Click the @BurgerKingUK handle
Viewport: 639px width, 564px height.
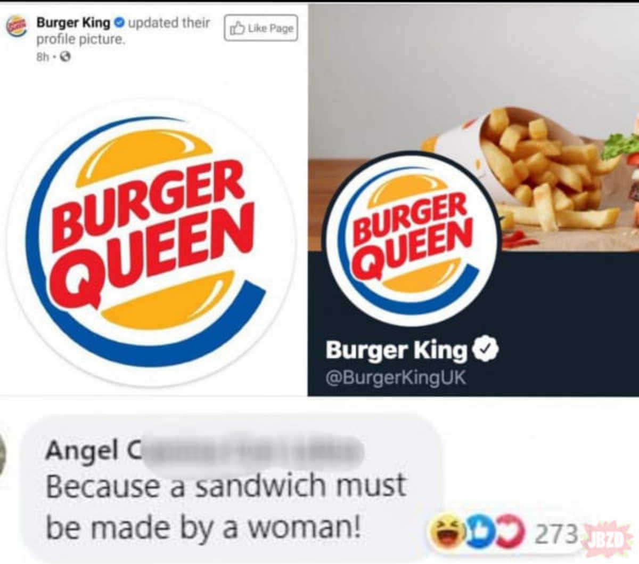pyautogui.click(x=396, y=377)
